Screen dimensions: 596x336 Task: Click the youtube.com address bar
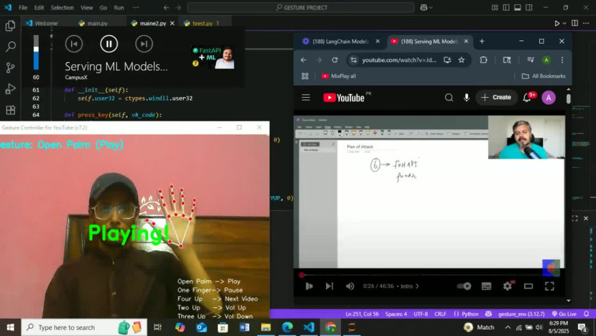pyautogui.click(x=399, y=60)
